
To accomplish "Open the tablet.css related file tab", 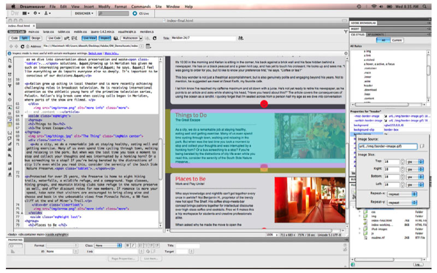I will click(x=64, y=32).
